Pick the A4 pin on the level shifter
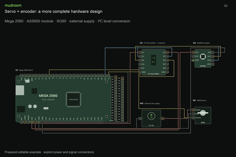This screenshot has width=236, height=157. (x=140, y=68)
